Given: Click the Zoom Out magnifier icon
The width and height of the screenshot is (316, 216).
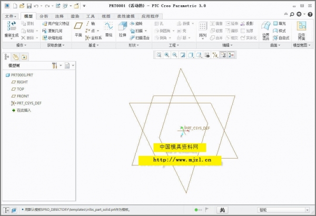Looking at the screenshot, I should coord(175,55).
